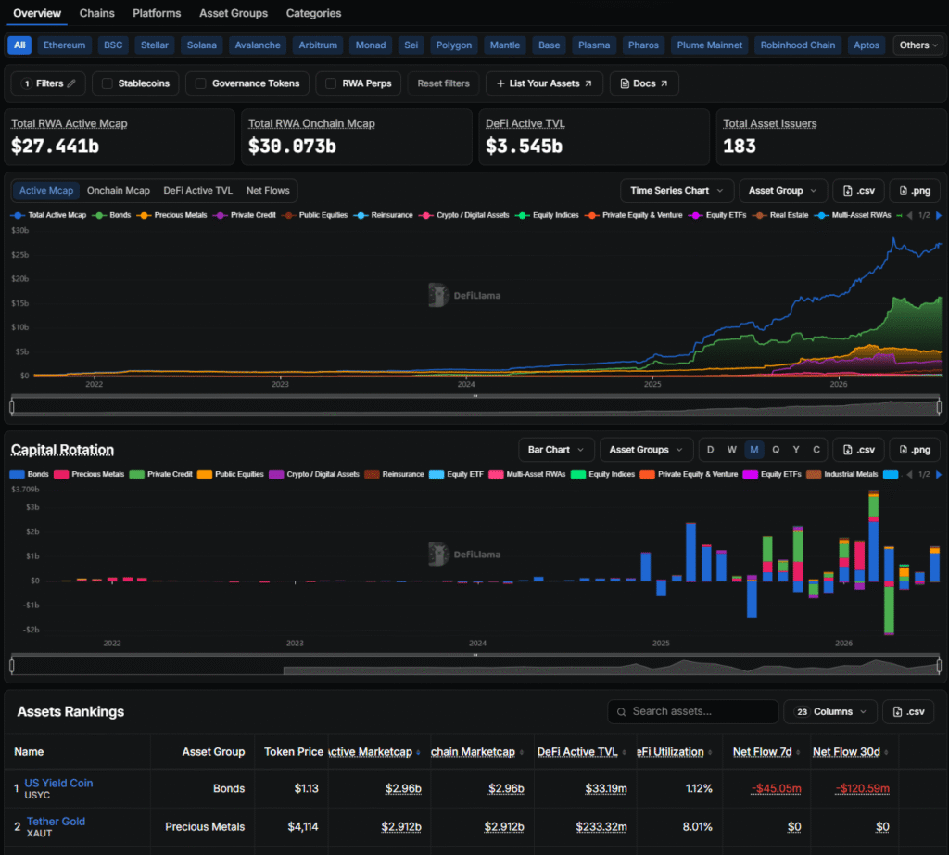Toggle Total Active Mcap in the legend
949x855 pixels.
50,215
